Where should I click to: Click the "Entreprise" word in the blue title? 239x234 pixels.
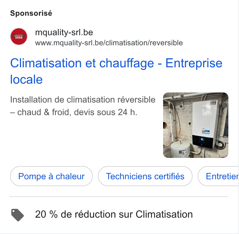(194, 64)
